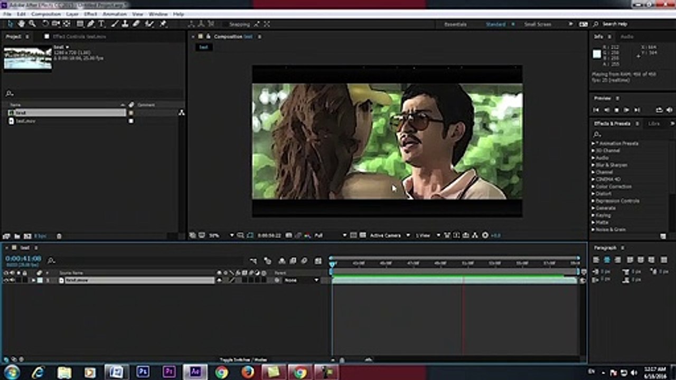The height and width of the screenshot is (380, 676).
Task: Open Firefox from the taskbar
Action: click(248, 372)
